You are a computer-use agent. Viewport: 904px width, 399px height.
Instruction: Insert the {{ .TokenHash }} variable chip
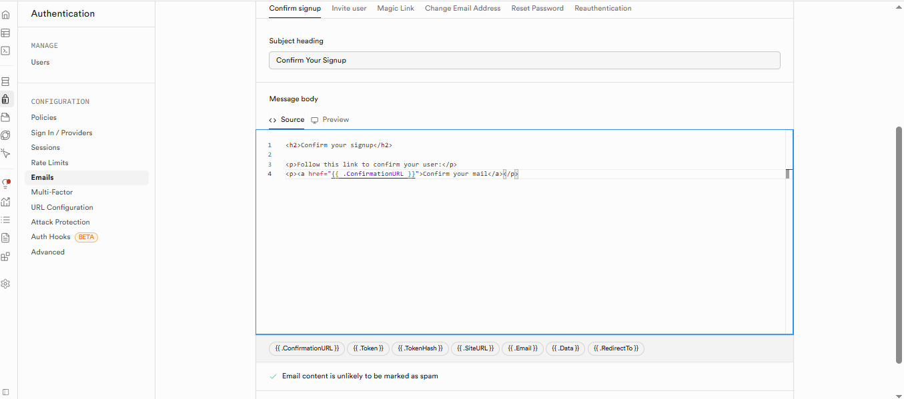coord(420,348)
